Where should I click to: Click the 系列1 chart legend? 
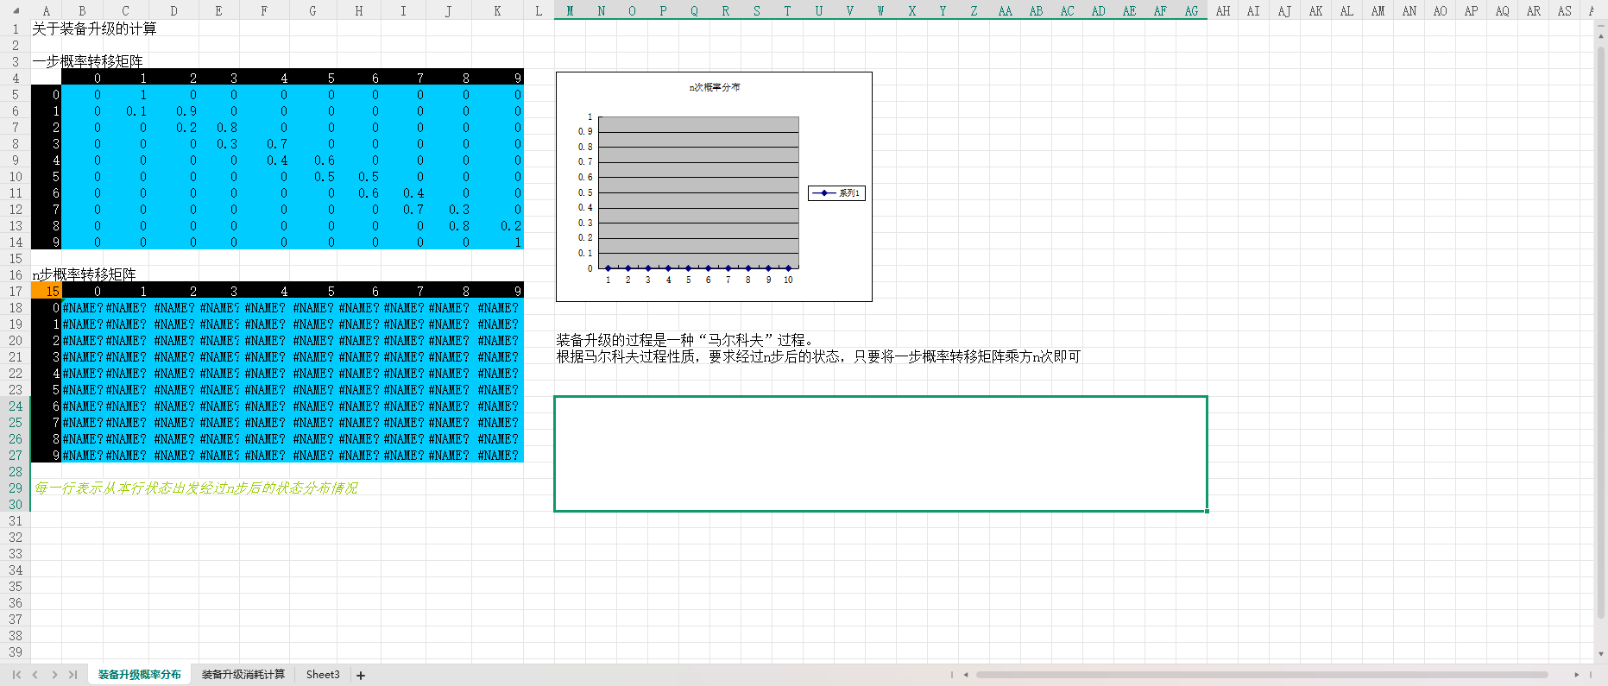tap(836, 193)
